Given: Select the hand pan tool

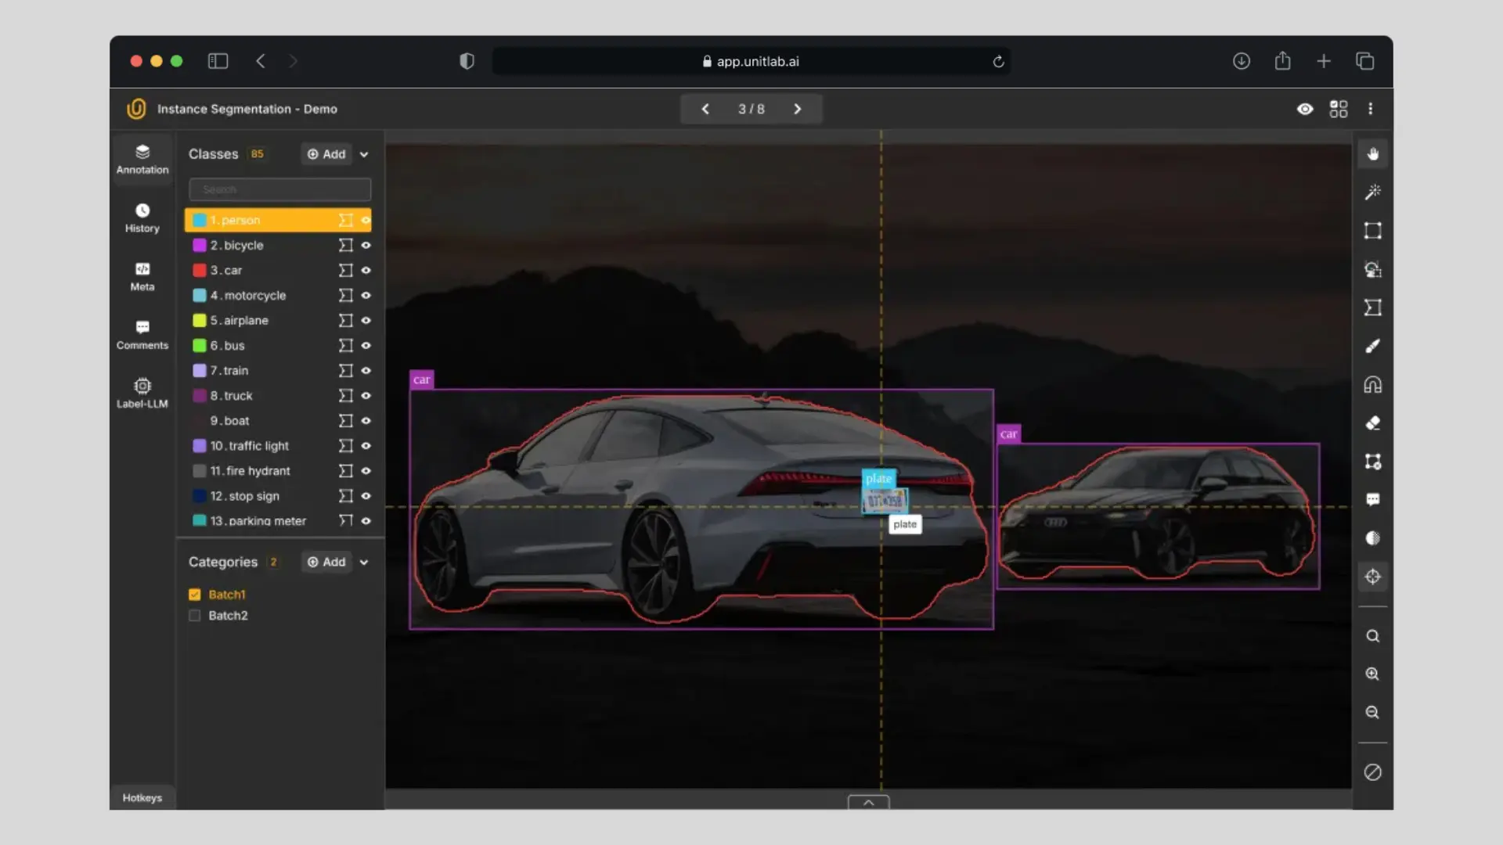Looking at the screenshot, I should pos(1372,154).
